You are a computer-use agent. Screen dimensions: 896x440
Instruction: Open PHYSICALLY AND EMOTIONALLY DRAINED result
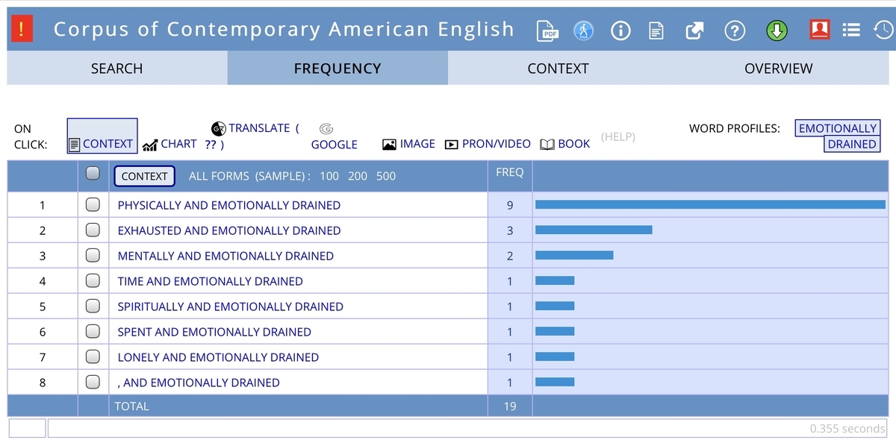(x=229, y=205)
